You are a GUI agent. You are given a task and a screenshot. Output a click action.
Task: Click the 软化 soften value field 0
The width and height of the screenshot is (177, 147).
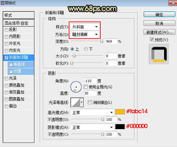(111, 63)
